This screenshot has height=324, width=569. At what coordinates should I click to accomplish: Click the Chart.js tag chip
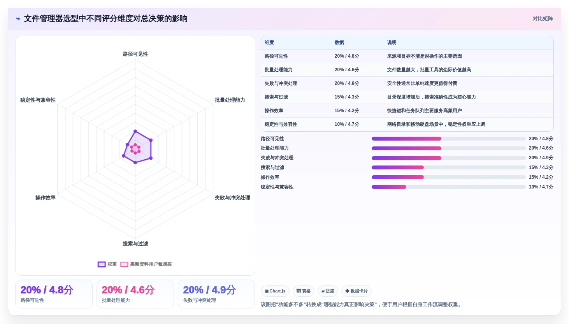pyautogui.click(x=275, y=291)
